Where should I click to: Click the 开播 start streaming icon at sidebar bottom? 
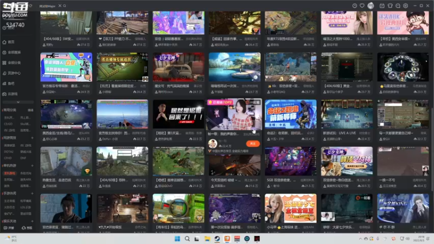(5, 228)
